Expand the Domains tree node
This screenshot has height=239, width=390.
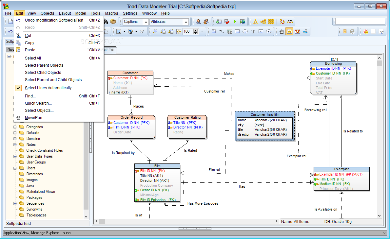tap(15, 139)
